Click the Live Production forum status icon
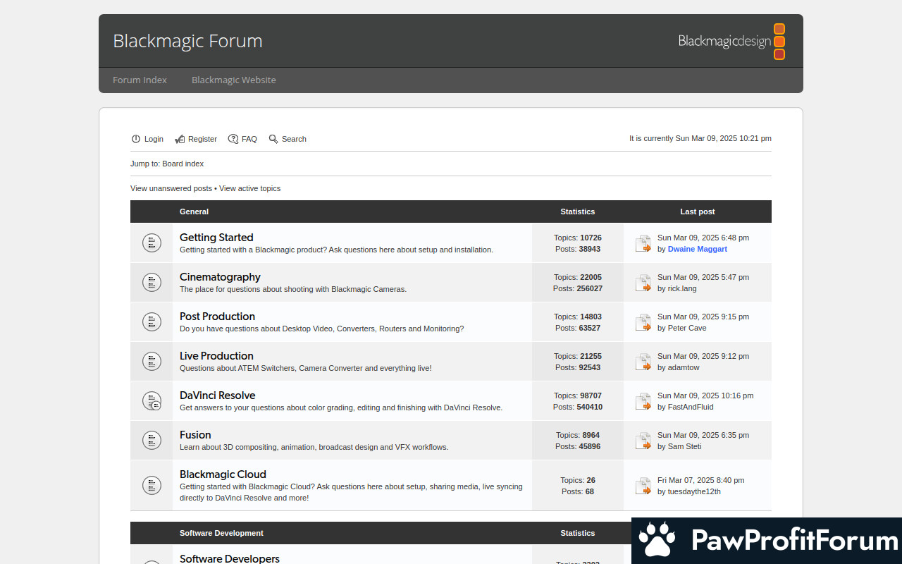The image size is (902, 564). [x=152, y=362]
